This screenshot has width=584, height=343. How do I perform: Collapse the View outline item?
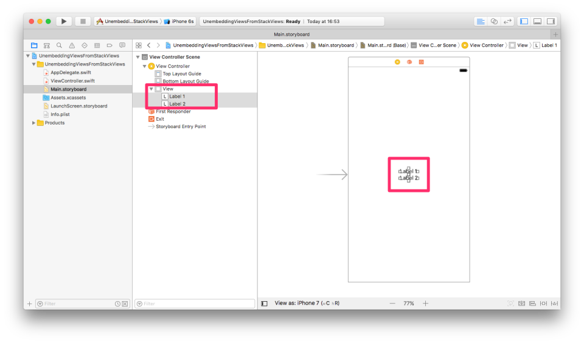click(x=151, y=89)
